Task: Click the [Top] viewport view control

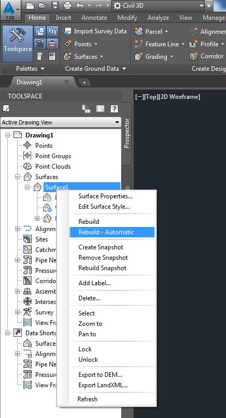Action: tap(152, 97)
